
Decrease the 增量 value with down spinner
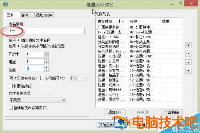pos(47,63)
